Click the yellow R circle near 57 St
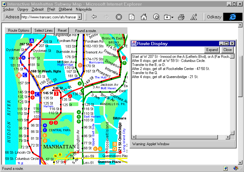Screen dimensions: 244x172 point(60,155)
